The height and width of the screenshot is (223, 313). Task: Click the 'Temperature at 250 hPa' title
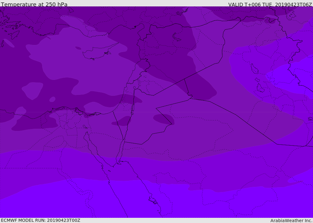click(34, 5)
